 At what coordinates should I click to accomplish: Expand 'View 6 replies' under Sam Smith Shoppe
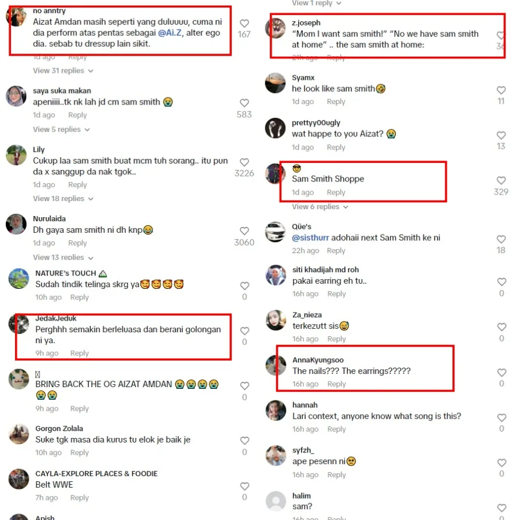click(320, 207)
